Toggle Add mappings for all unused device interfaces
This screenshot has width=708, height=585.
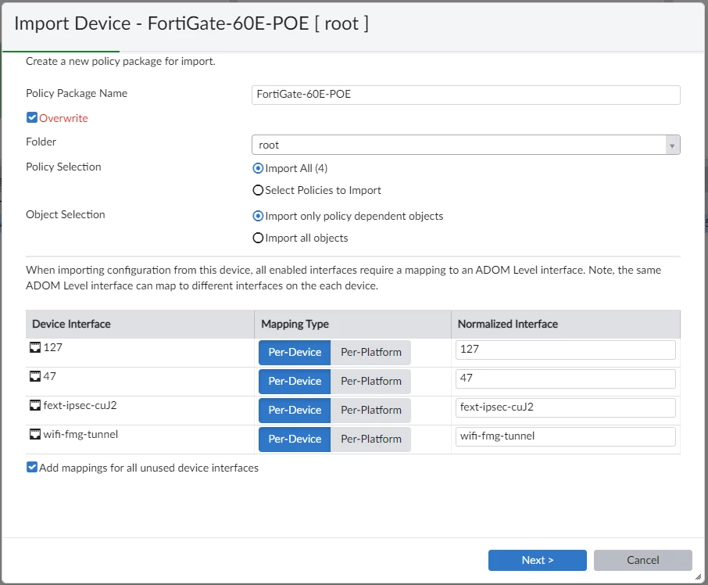(x=31, y=468)
